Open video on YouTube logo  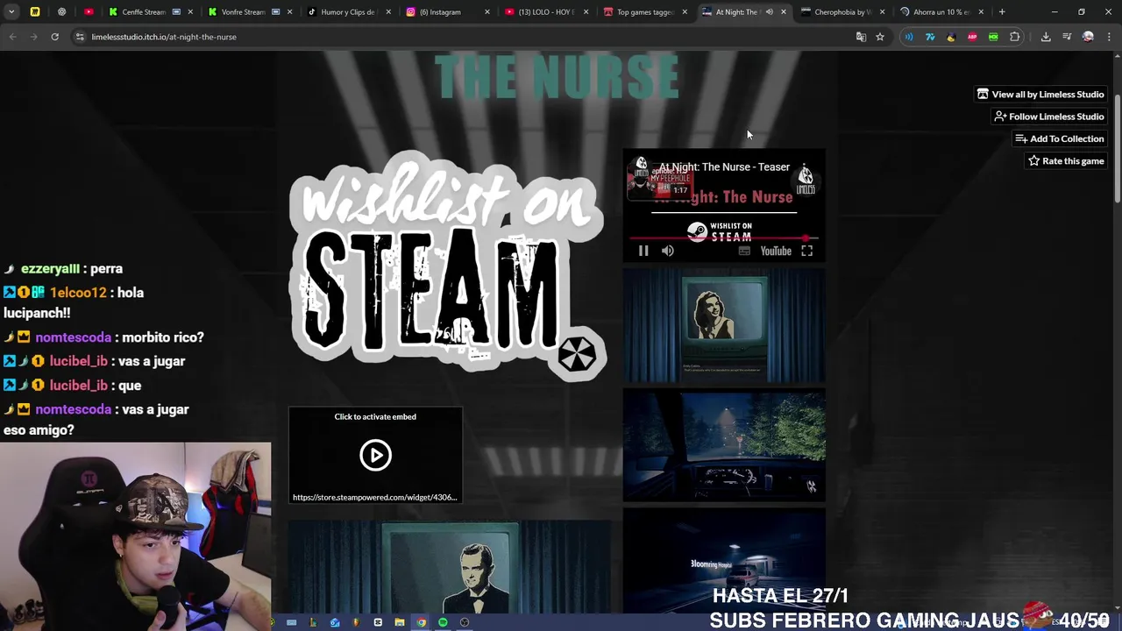pyautogui.click(x=776, y=252)
